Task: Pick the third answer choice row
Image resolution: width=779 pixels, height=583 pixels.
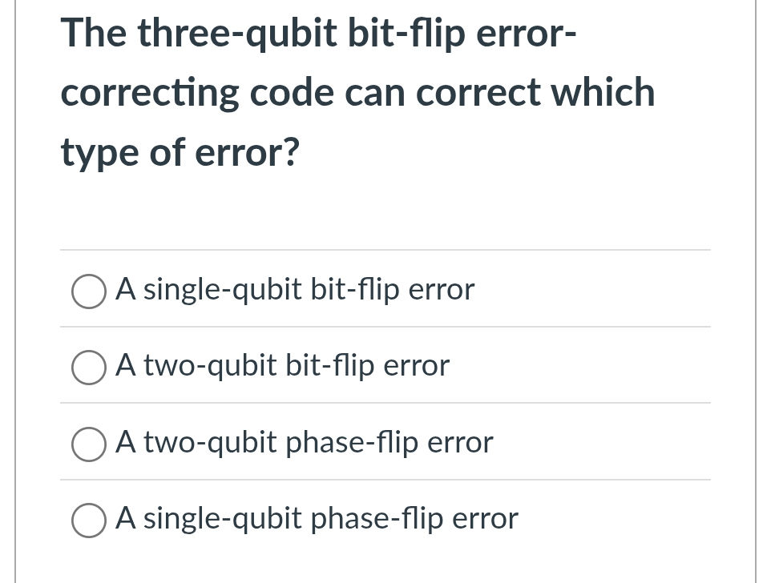Action: [321, 443]
